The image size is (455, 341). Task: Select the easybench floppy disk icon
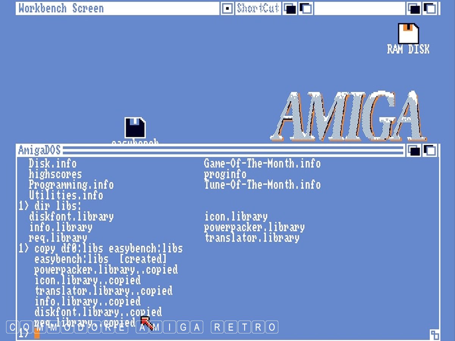point(135,128)
